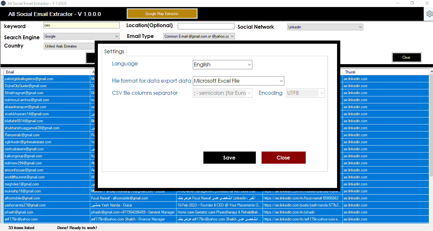Image resolution: width=433 pixels, height=231 pixels.
Task: Select the United Arab Emirates country field
Action: click(69, 46)
